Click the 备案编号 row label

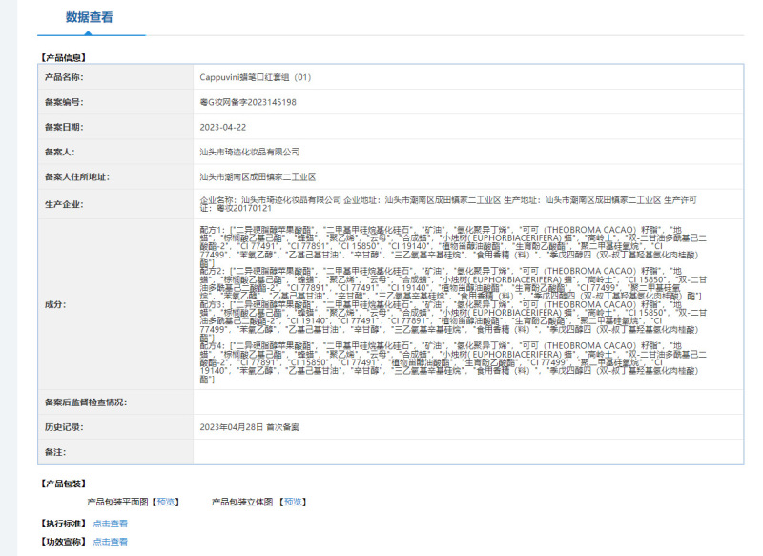[x=64, y=102]
